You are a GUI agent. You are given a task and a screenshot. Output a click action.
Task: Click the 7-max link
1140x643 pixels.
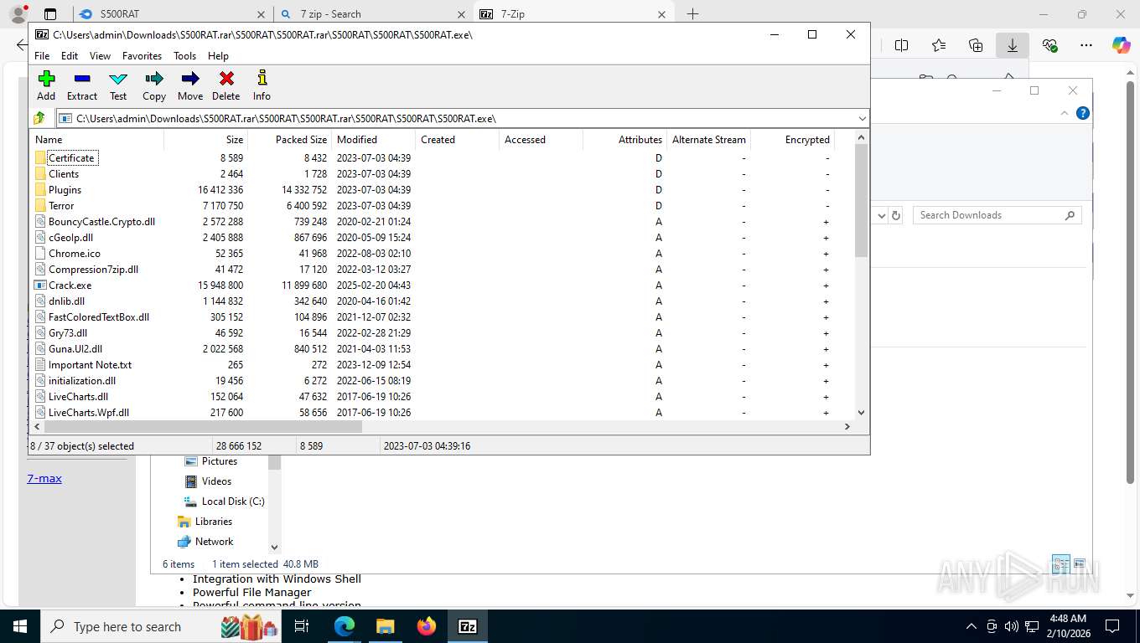click(44, 479)
